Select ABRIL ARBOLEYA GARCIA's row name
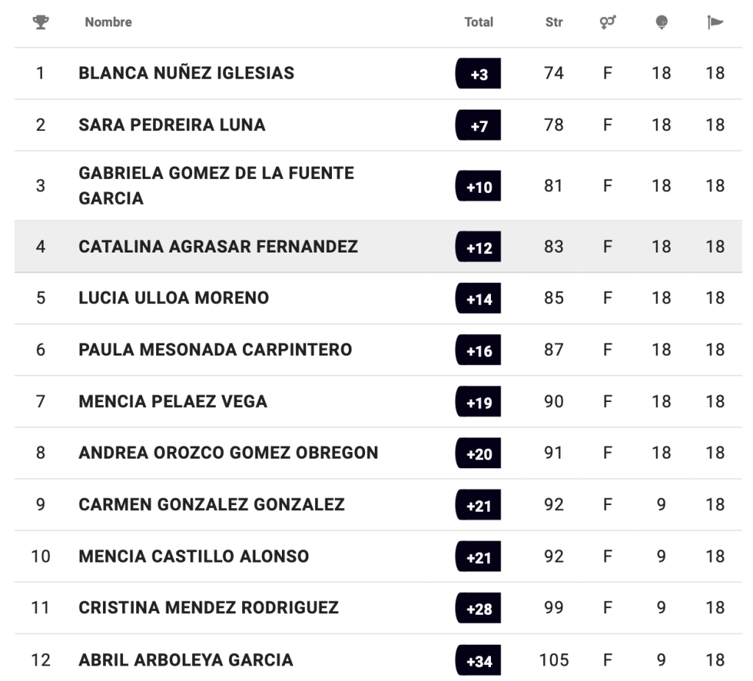 click(185, 660)
